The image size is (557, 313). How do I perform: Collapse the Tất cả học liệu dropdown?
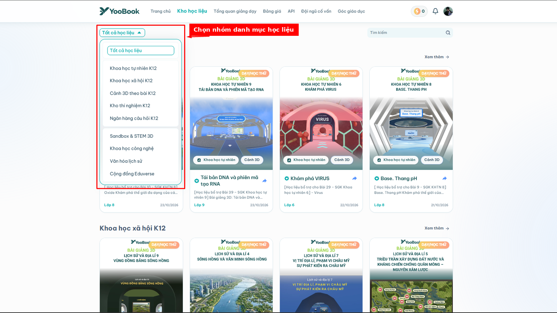[122, 33]
